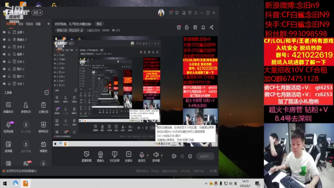This screenshot has height=188, width=334.
Task: Click the 直播屏幕 capture icon
Action: (x=86, y=156)
